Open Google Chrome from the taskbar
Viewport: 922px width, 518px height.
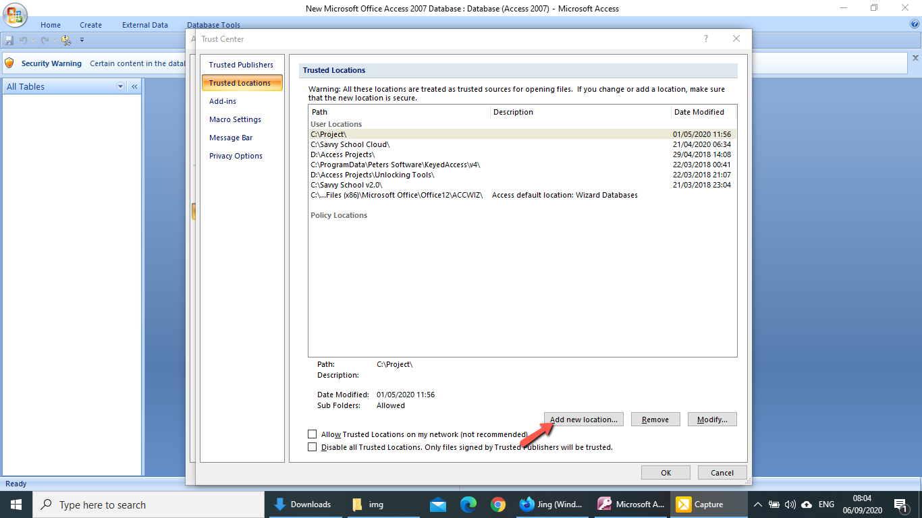tap(498, 505)
